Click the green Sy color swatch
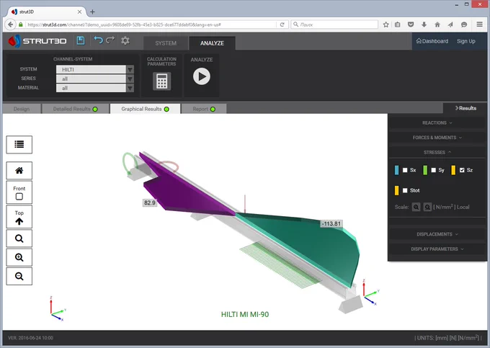This screenshot has width=490, height=348. tap(425, 170)
